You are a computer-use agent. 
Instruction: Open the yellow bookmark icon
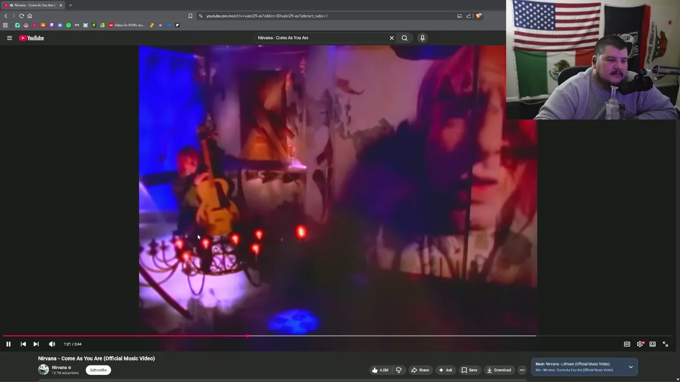(x=152, y=25)
